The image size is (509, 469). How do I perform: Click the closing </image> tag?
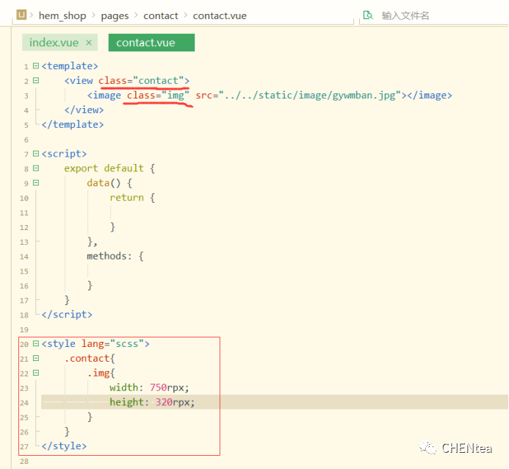430,95
